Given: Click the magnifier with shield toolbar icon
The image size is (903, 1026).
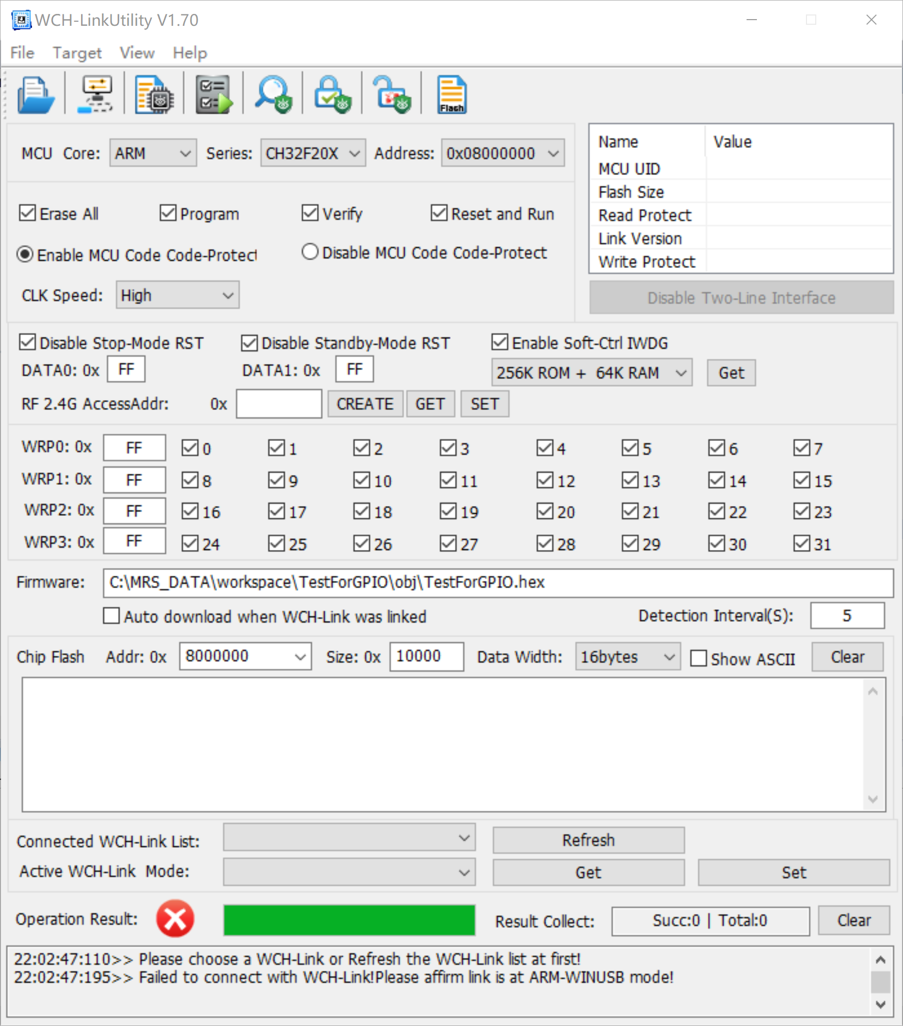Looking at the screenshot, I should coord(274,94).
